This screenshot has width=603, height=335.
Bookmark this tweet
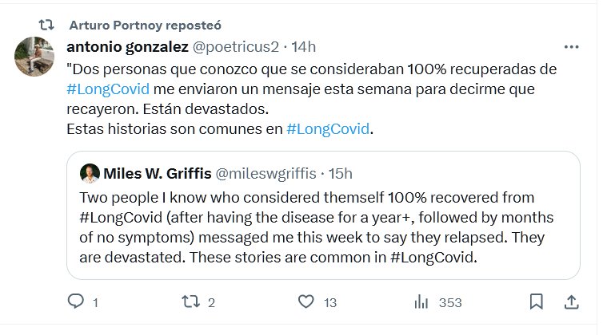point(537,302)
